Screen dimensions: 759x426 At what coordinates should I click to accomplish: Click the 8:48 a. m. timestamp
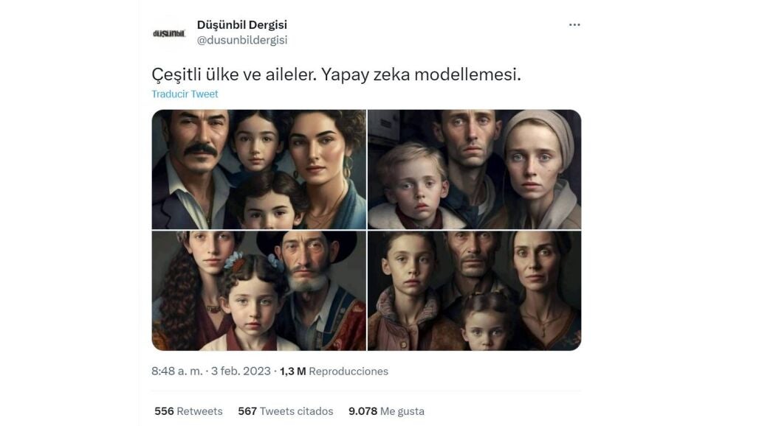176,371
